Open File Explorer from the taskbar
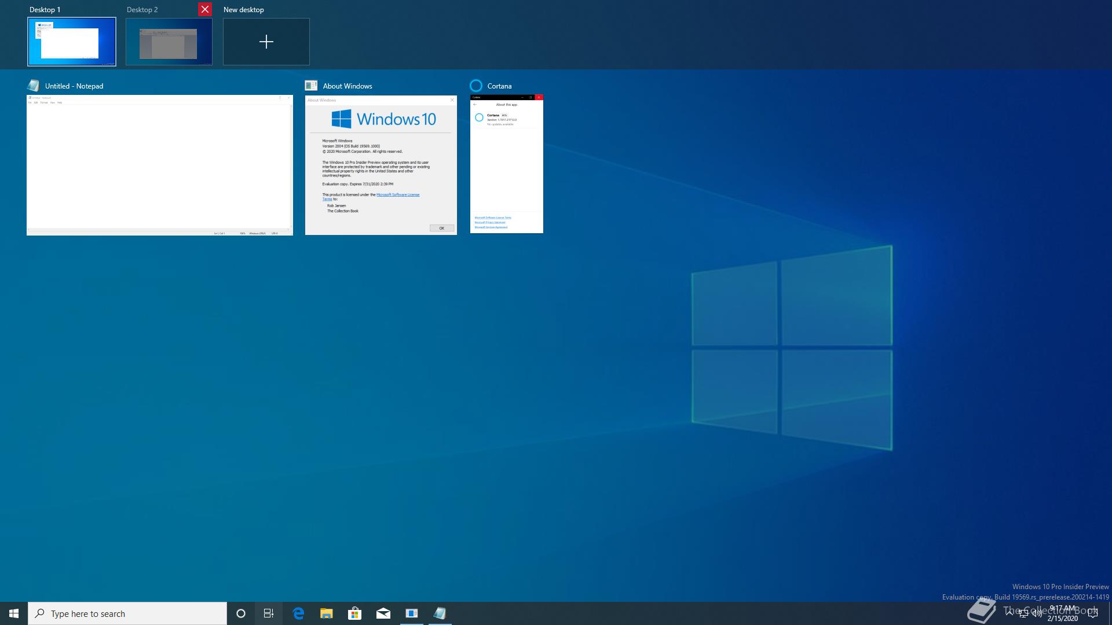The width and height of the screenshot is (1112, 625). (x=327, y=613)
